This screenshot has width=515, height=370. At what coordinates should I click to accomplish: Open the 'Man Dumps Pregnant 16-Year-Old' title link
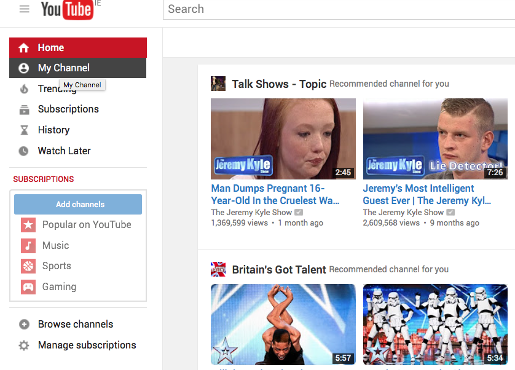[x=275, y=195]
